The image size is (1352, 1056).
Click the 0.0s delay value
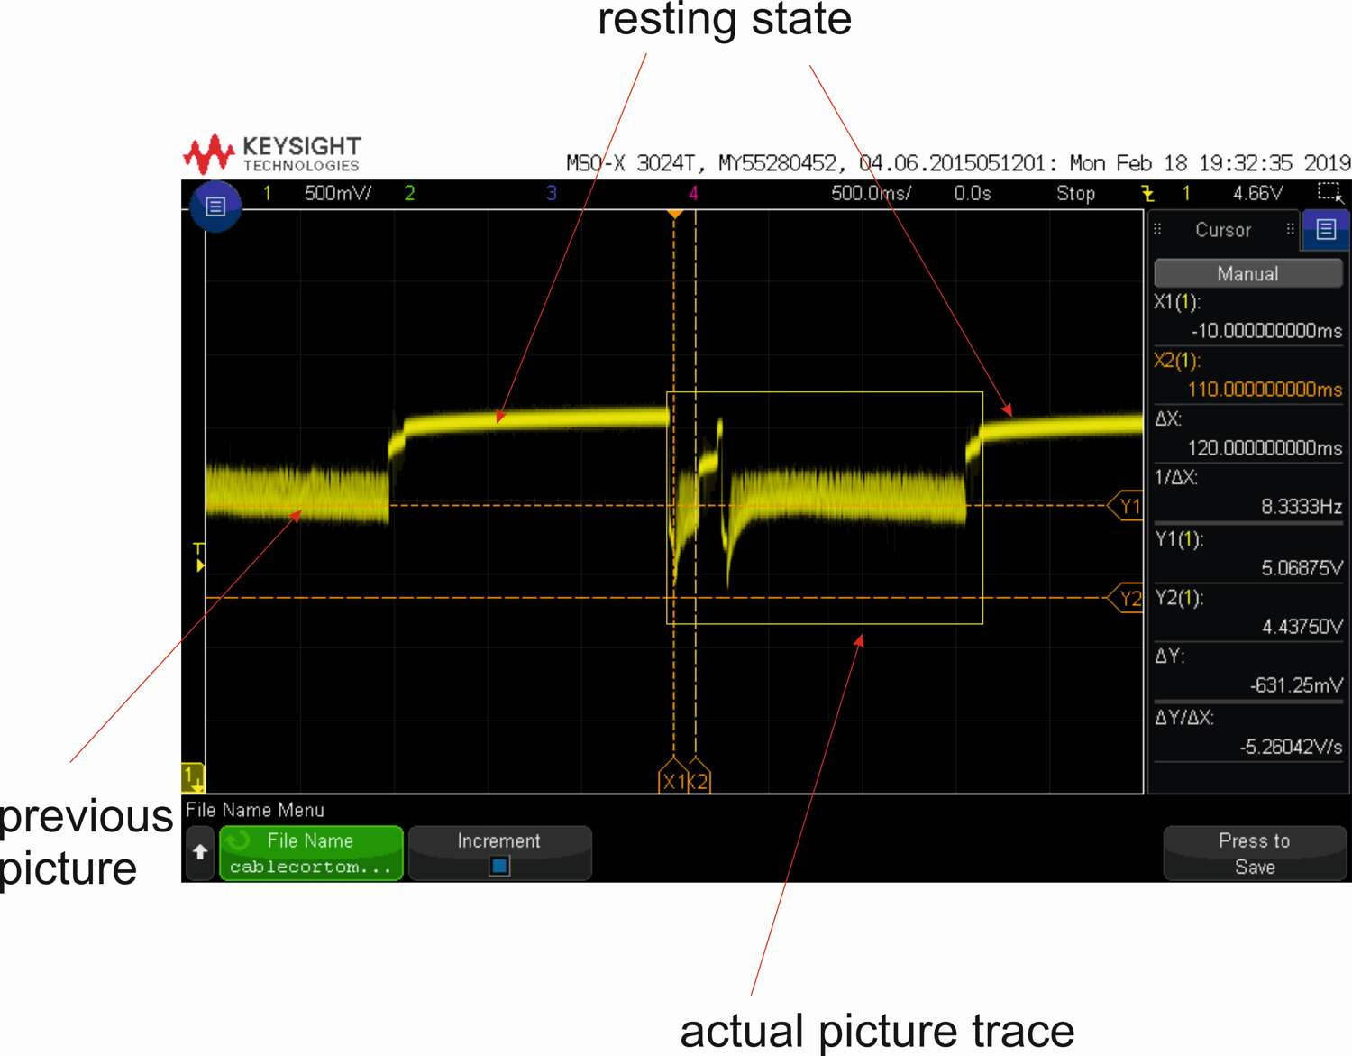[973, 193]
